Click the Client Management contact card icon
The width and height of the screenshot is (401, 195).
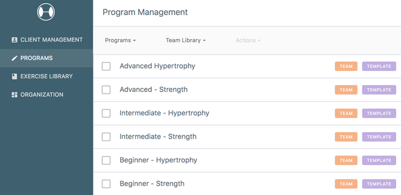click(14, 40)
